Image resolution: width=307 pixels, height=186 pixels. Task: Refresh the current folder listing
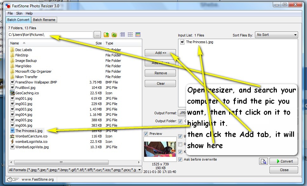114,35
